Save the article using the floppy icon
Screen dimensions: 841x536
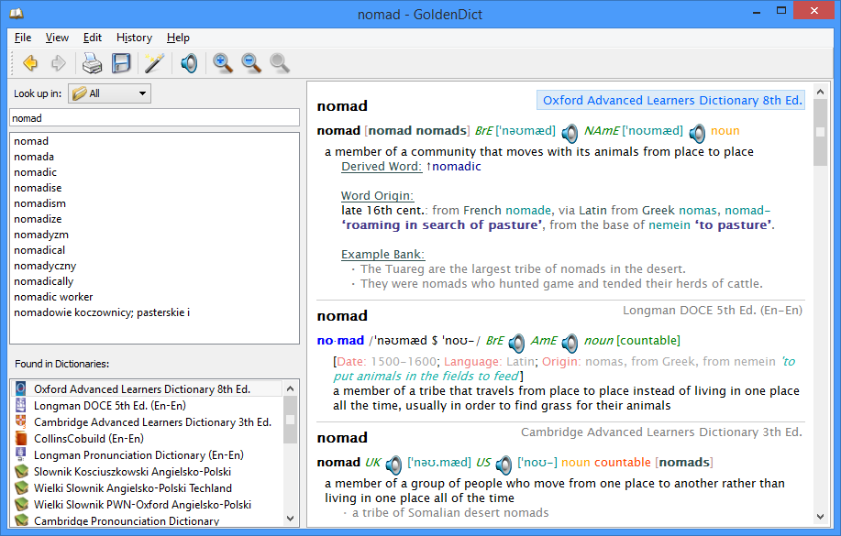point(121,63)
